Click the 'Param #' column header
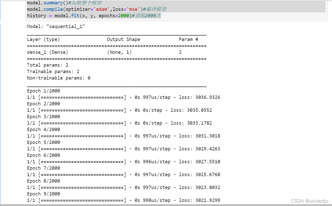Screen dimensions: 332x206 [x=189, y=39]
